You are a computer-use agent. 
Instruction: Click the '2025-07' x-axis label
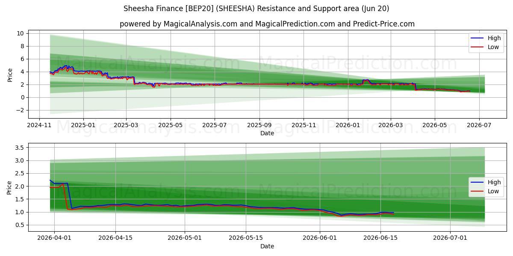point(214,126)
